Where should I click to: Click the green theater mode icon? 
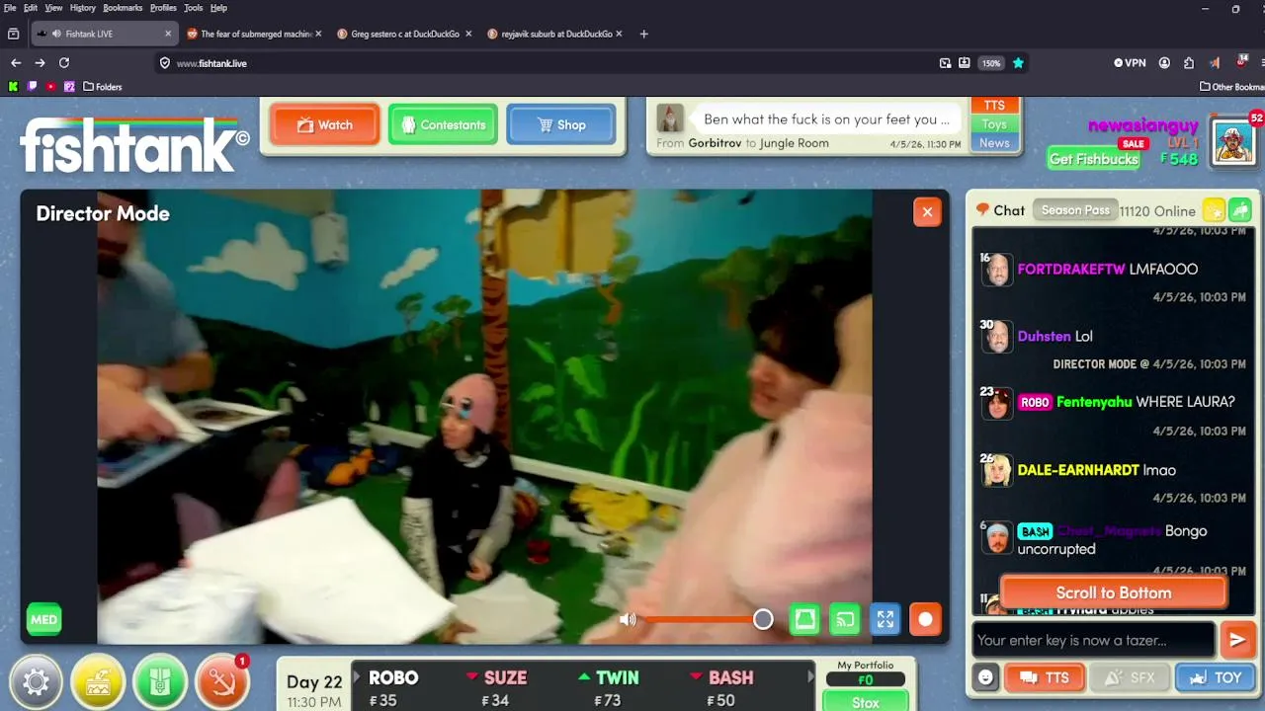(805, 619)
